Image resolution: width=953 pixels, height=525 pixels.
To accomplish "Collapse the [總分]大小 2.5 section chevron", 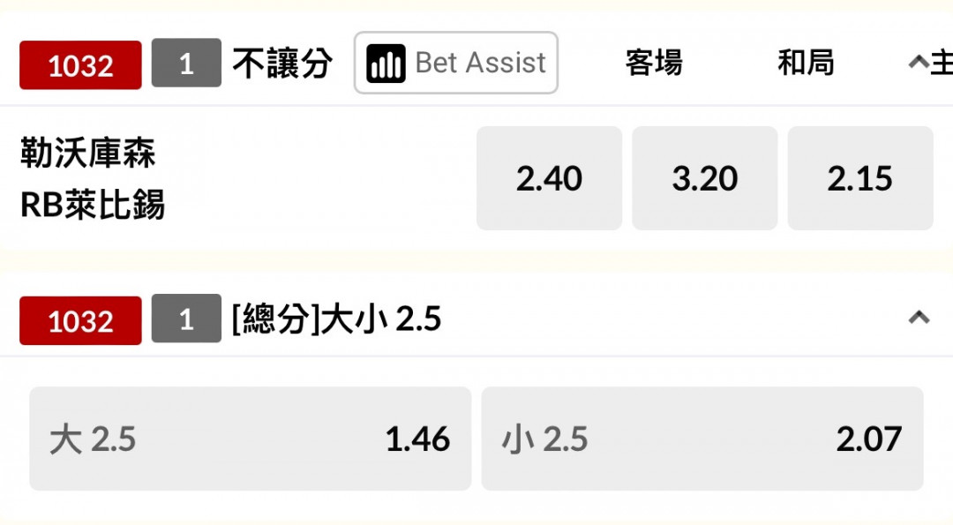I will [919, 318].
